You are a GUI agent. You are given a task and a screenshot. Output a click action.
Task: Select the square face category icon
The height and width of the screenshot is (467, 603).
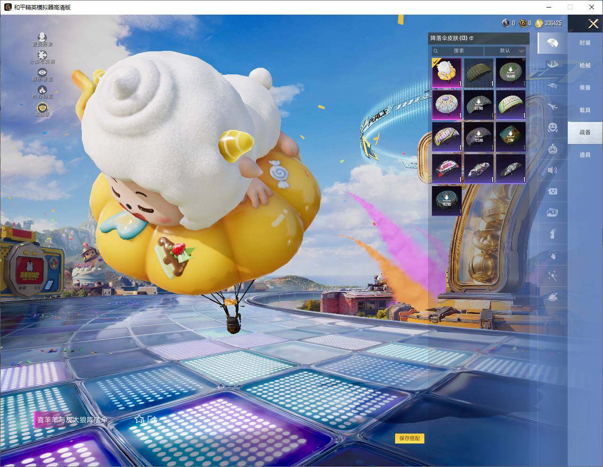553,191
